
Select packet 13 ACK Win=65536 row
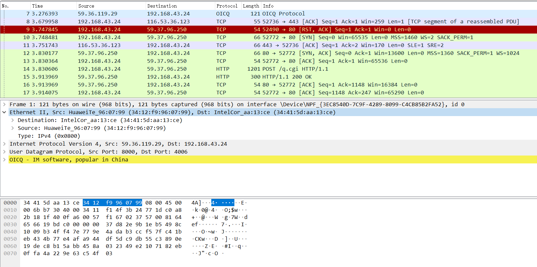point(268,61)
